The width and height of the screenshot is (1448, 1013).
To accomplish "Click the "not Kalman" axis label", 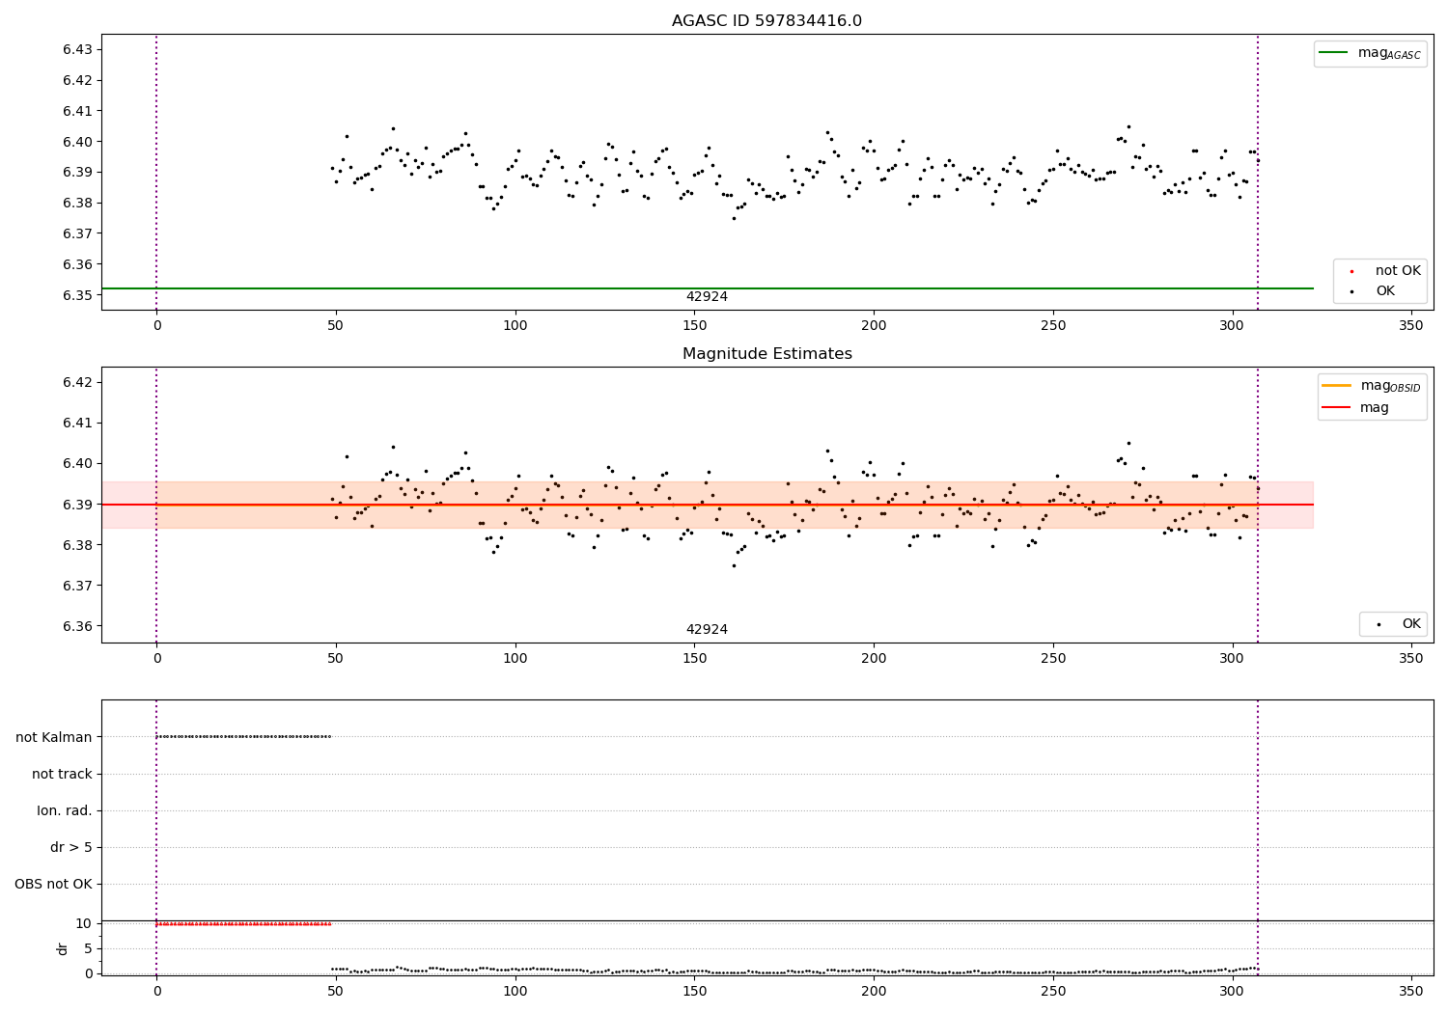I will point(54,737).
